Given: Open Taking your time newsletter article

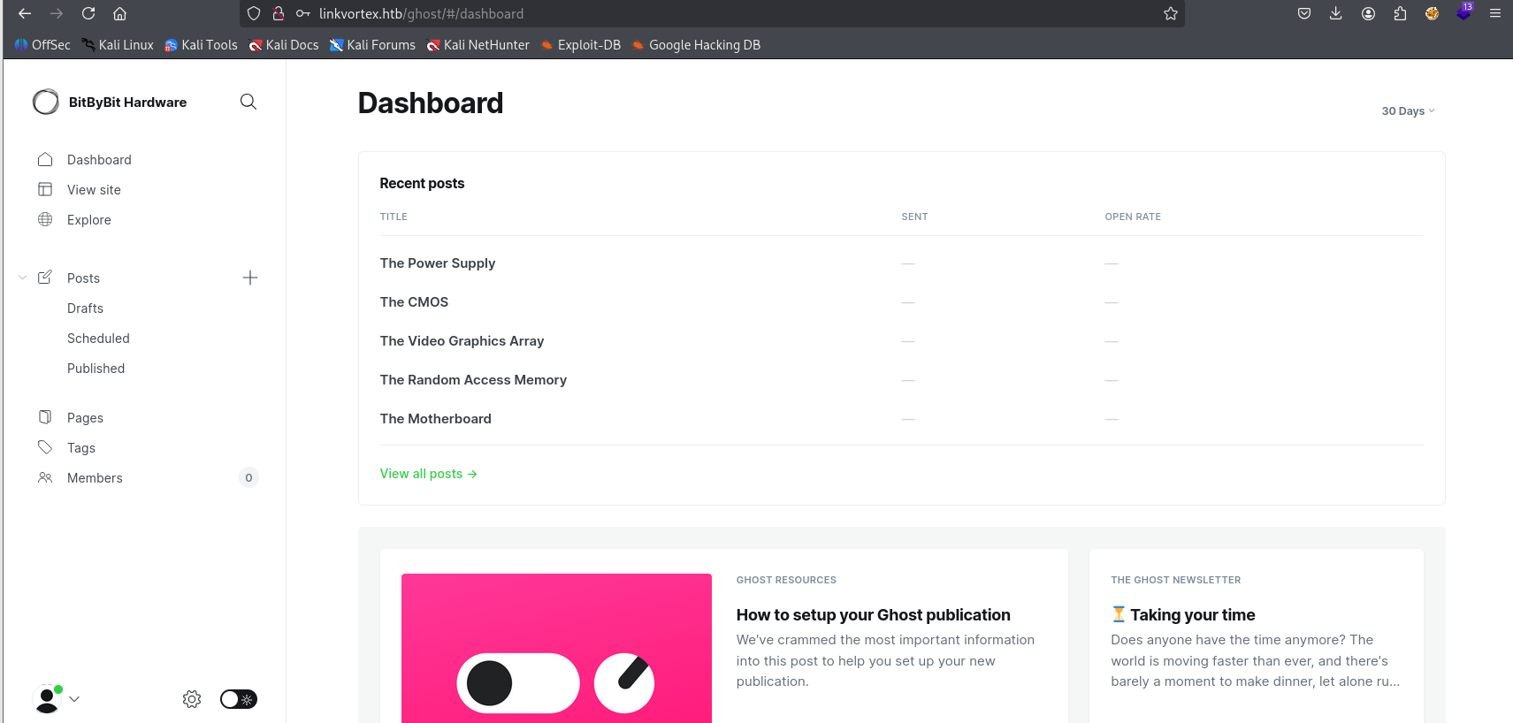Looking at the screenshot, I should point(1183,615).
